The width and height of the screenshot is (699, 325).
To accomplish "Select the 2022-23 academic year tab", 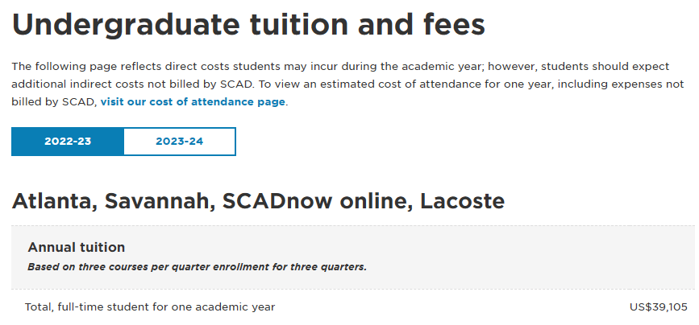I will tap(68, 142).
